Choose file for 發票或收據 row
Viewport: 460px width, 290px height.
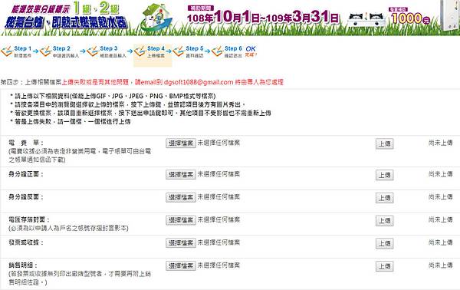tap(181, 243)
